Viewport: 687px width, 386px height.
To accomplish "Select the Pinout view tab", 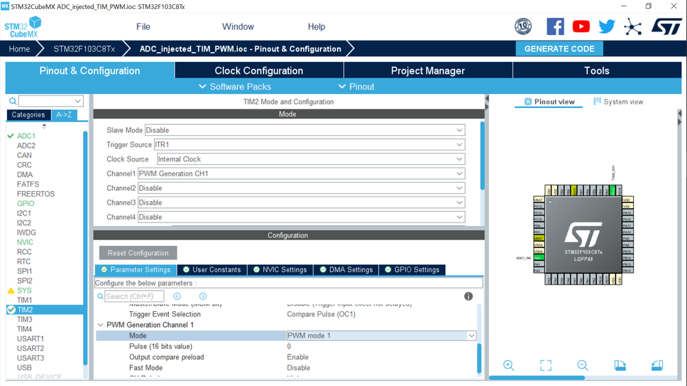I will tap(549, 102).
